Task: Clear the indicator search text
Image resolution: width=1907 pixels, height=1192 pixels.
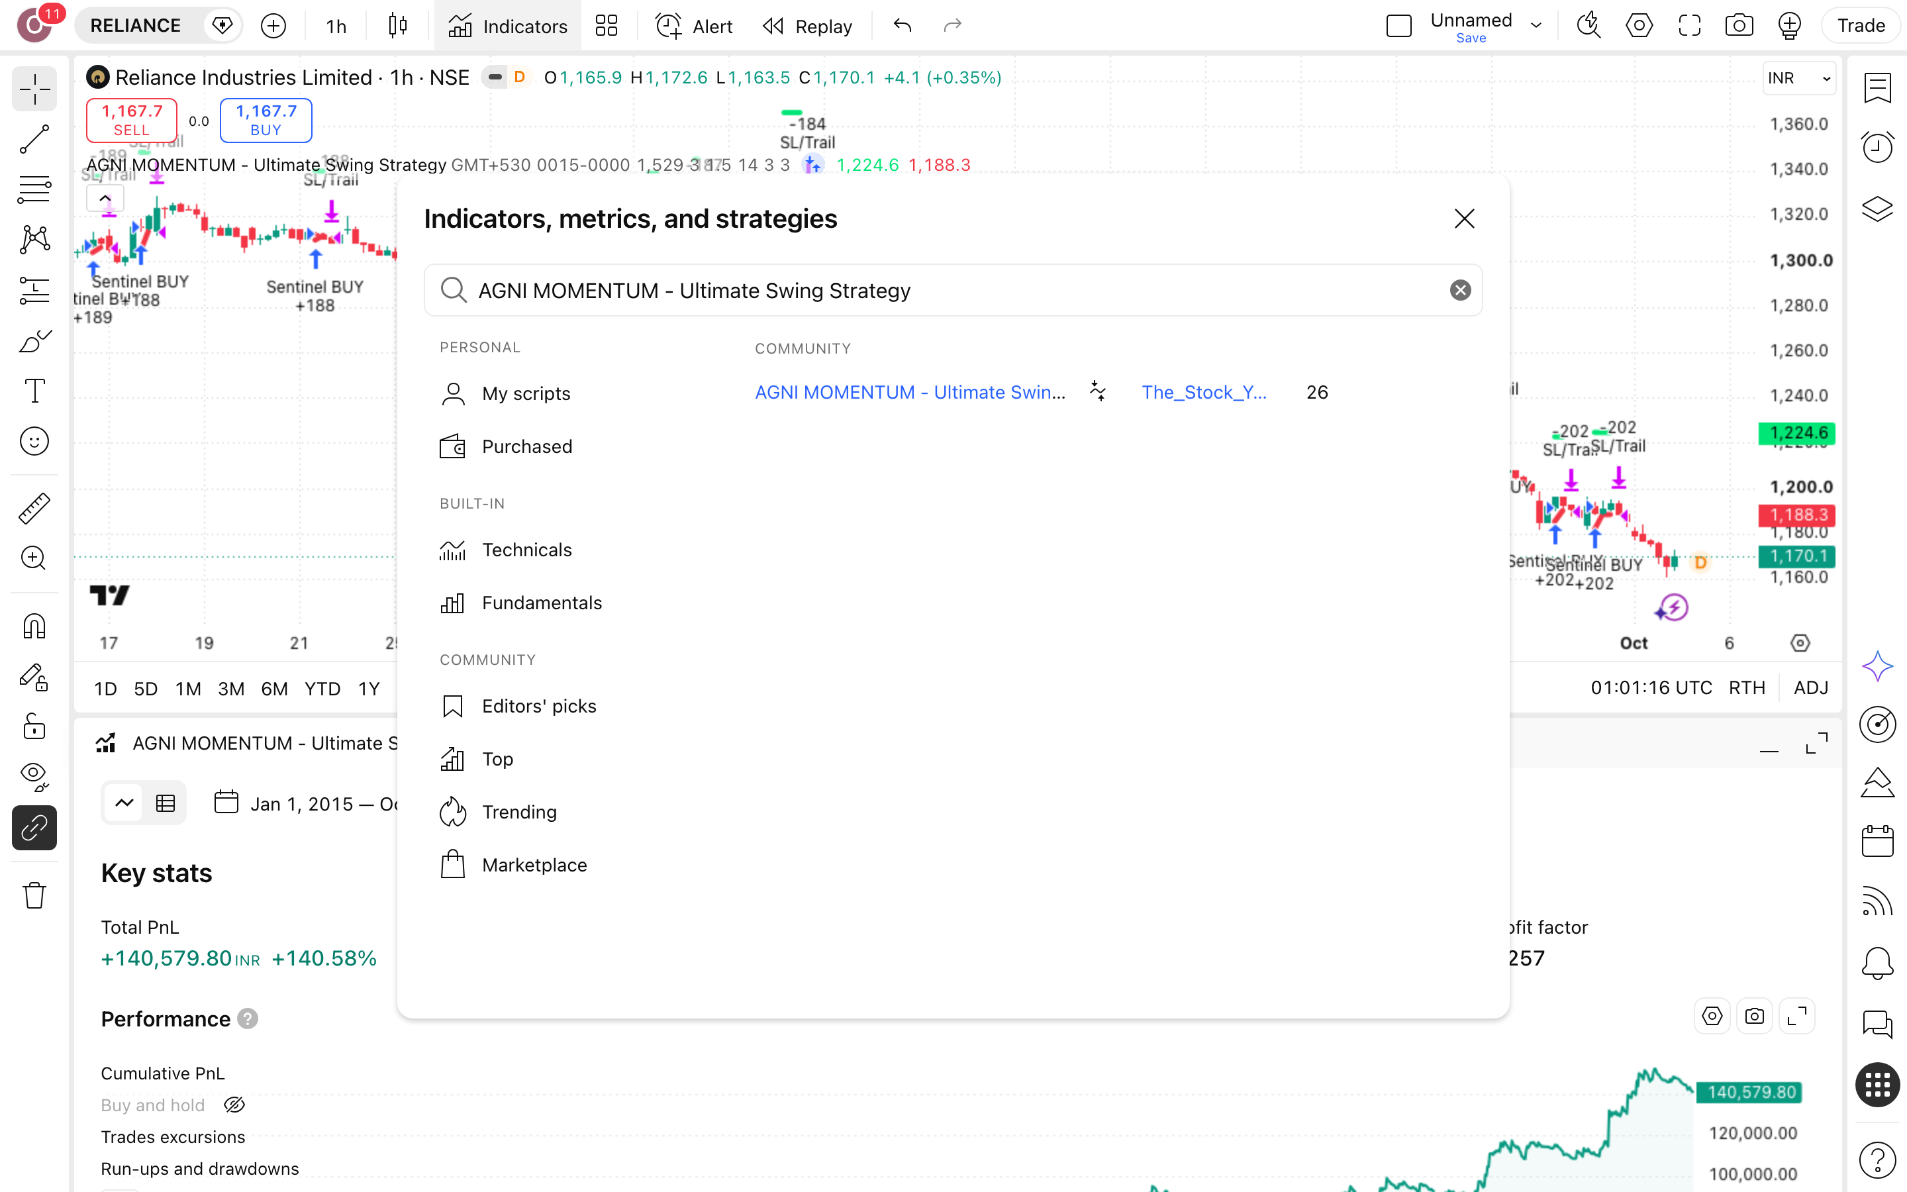Action: 1460,290
